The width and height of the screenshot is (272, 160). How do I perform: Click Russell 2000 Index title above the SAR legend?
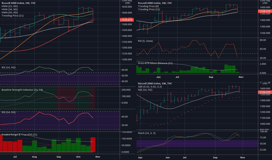tap(155, 83)
